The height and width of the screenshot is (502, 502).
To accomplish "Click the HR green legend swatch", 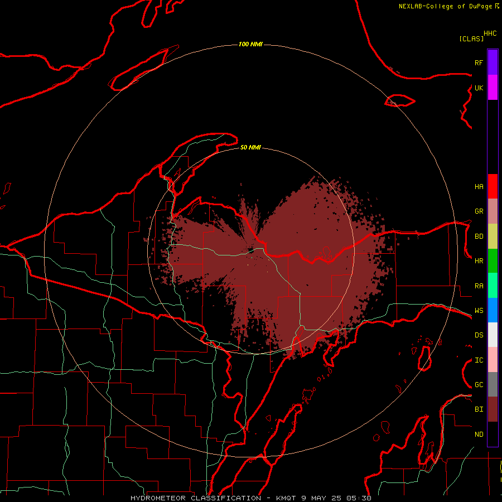I will click(x=493, y=260).
